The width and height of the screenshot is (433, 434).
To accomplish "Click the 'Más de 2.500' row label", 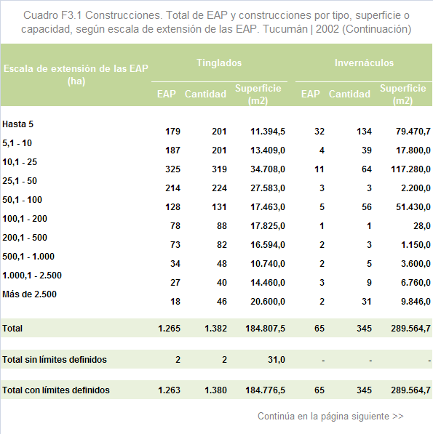I will pyautogui.click(x=29, y=294).
